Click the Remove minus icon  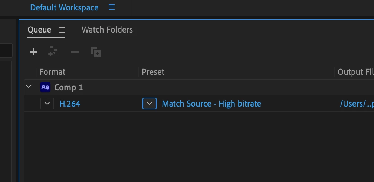click(x=75, y=52)
